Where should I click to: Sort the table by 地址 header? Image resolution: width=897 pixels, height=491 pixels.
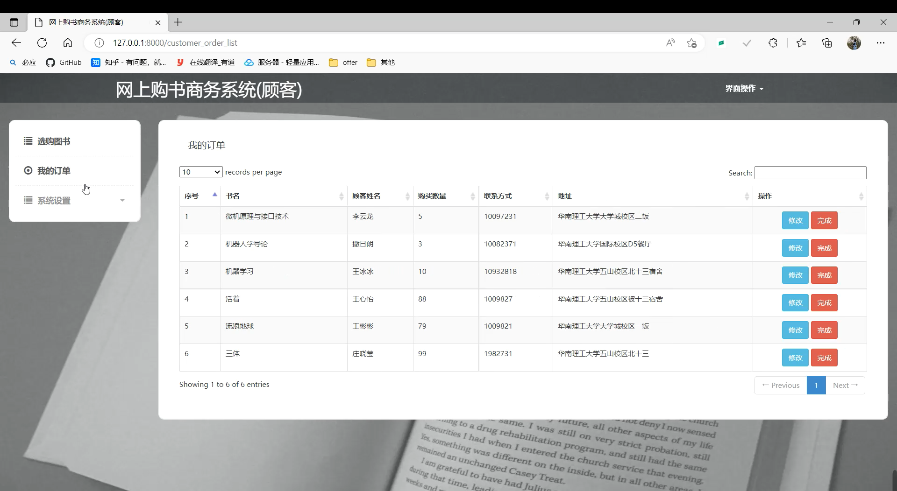[653, 196]
